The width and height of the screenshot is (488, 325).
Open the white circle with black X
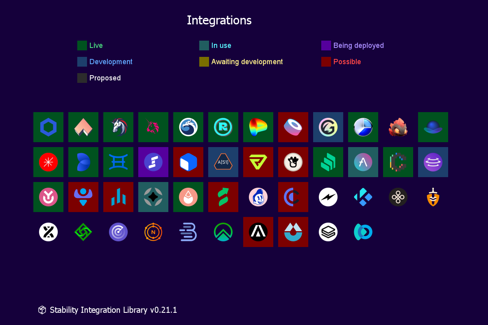tap(48, 232)
